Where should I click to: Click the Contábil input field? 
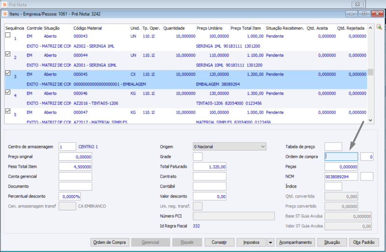(x=209, y=186)
